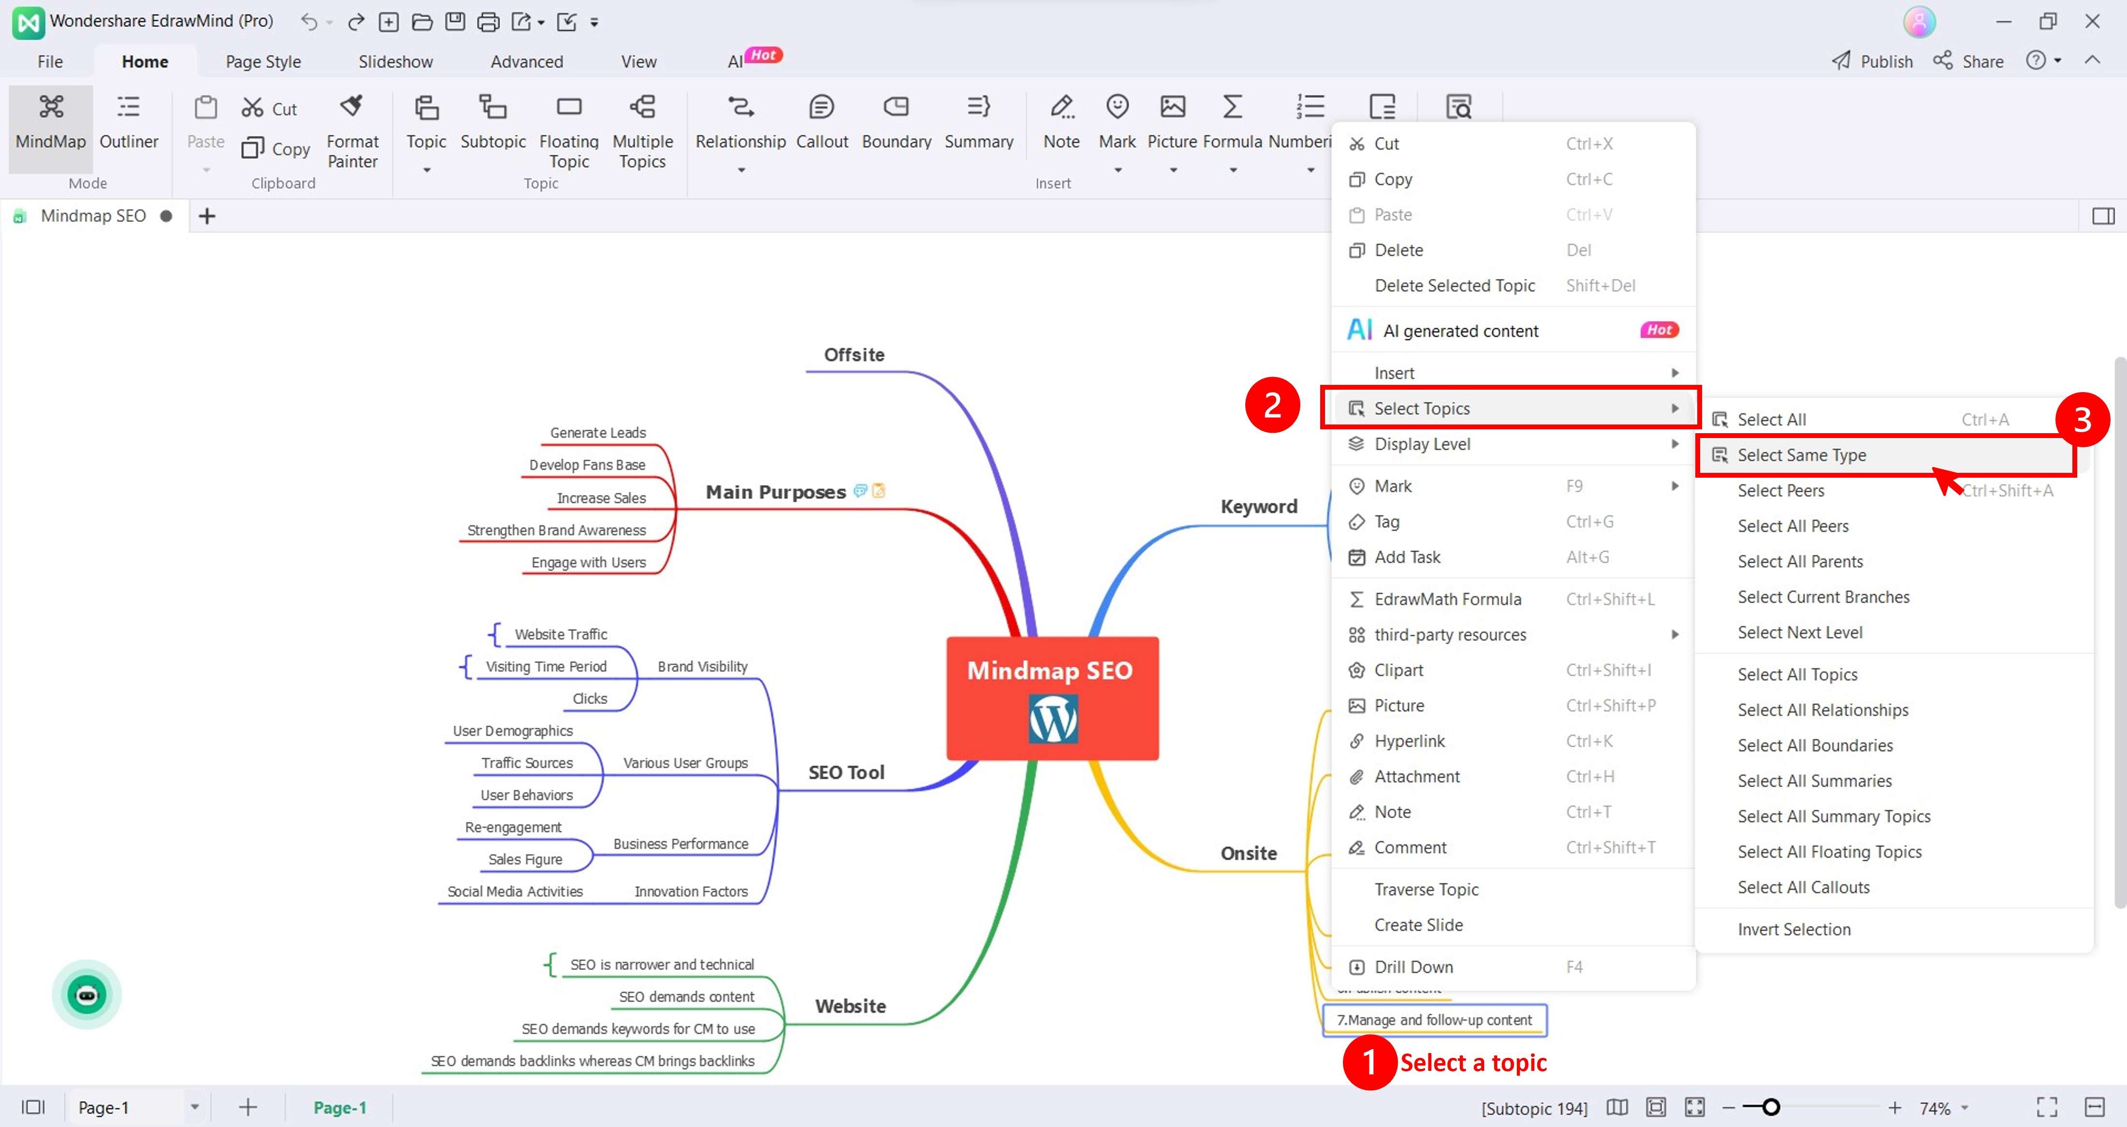
Task: Expand the Topic dropdown arrow
Action: pyautogui.click(x=426, y=170)
